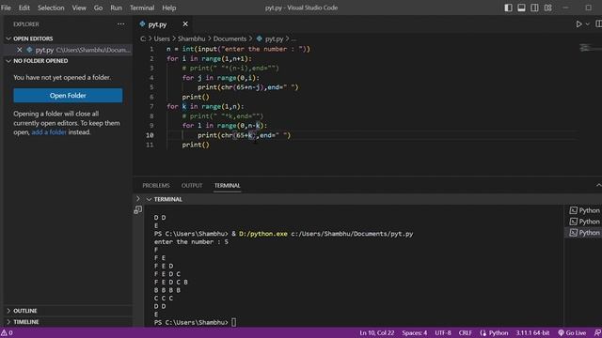The height and width of the screenshot is (338, 602).
Task: Collapse the TERMINAL group header chevron
Action: click(x=149, y=199)
